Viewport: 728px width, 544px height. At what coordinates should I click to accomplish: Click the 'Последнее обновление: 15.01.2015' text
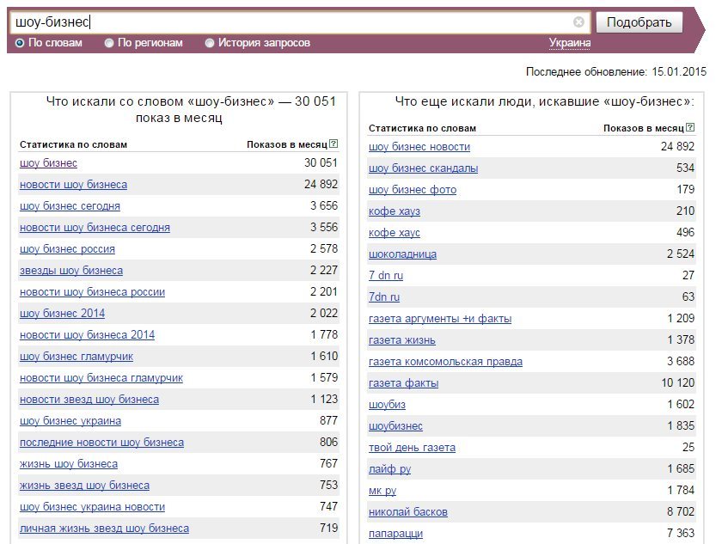pos(616,71)
